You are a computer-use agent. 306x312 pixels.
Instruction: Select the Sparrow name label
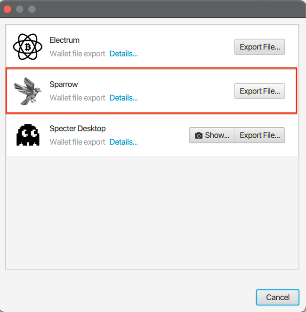click(x=64, y=85)
